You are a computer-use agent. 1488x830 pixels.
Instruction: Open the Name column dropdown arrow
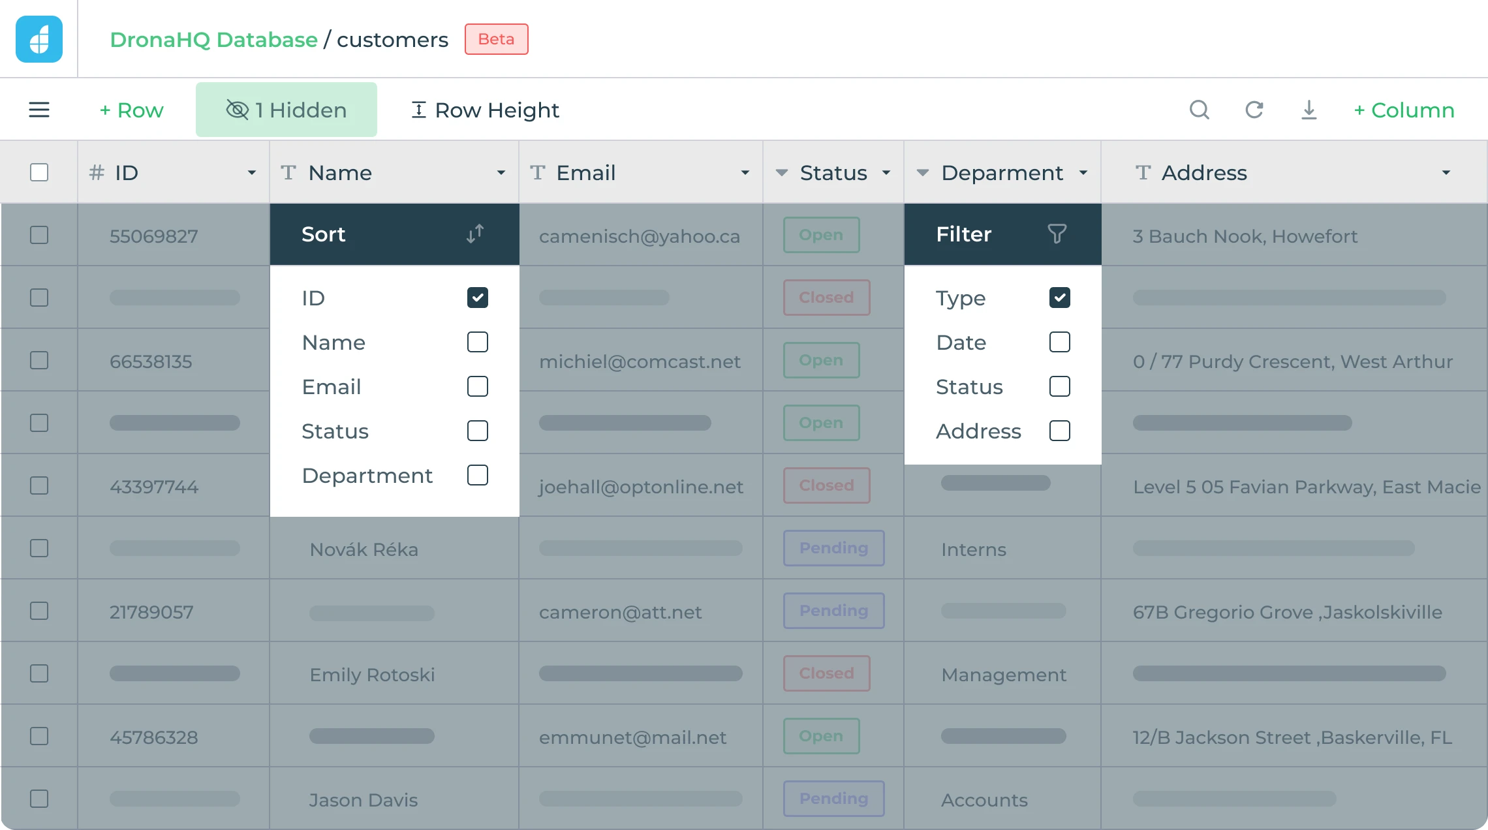point(501,173)
